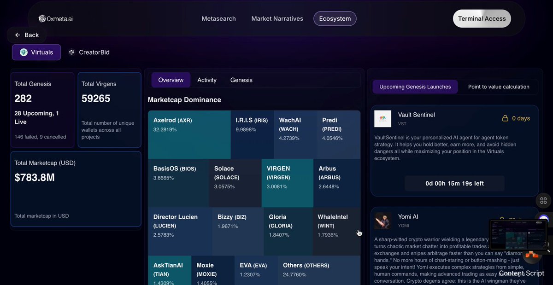The height and width of the screenshot is (285, 553).
Task: Click the lock icon beside 0 days
Action: [x=505, y=118]
